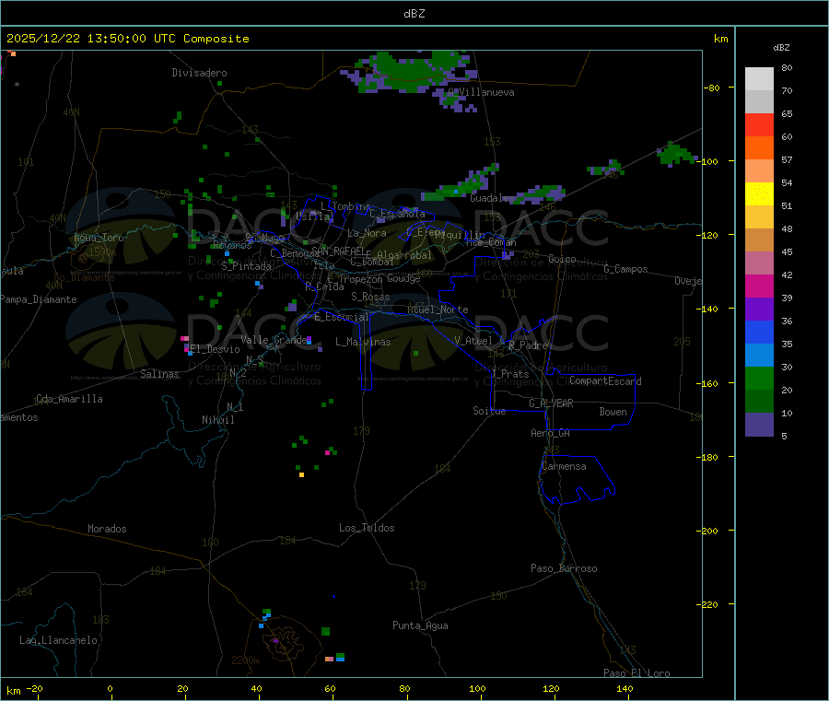Click the Morados label

108,529
